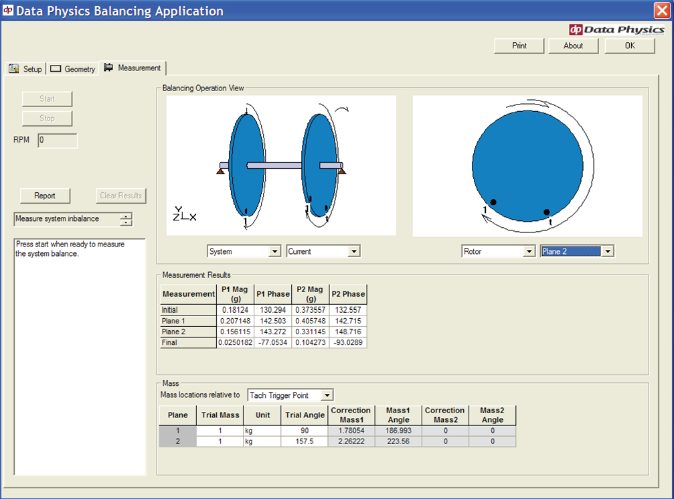This screenshot has width=674, height=499.
Task: Confirm with the OK button
Action: point(630,46)
